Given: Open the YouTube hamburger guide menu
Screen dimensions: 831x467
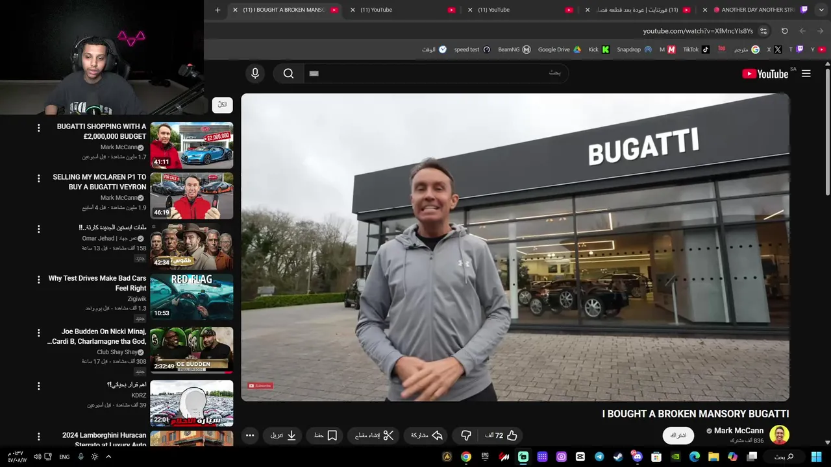Looking at the screenshot, I should coord(806,73).
